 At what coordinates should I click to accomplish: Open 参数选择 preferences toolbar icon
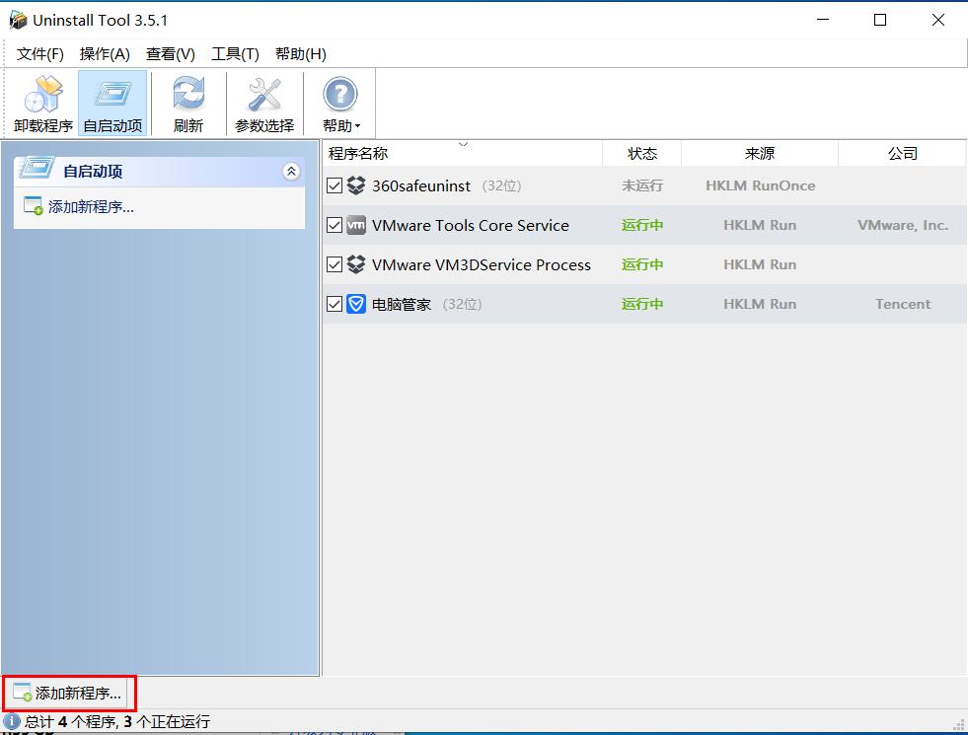pos(264,94)
